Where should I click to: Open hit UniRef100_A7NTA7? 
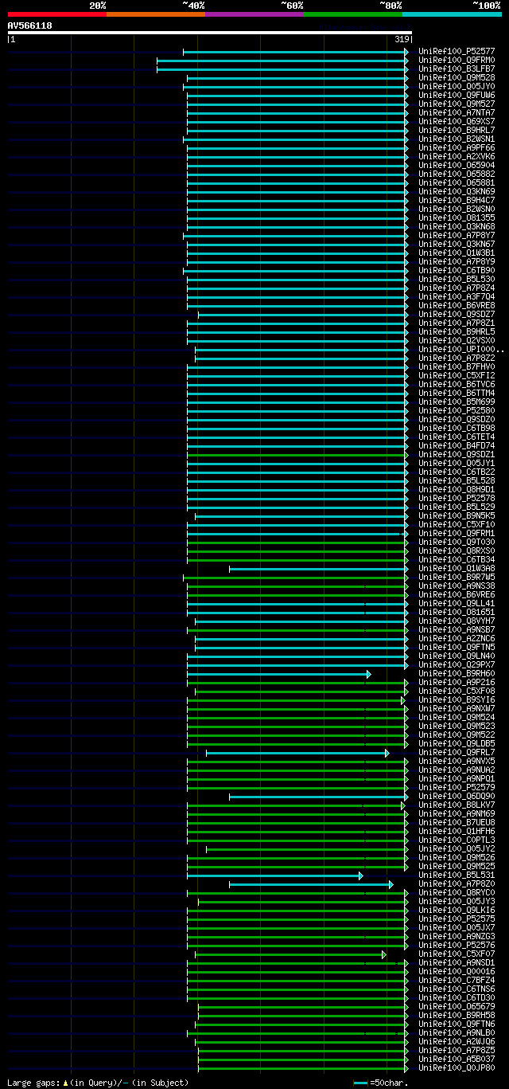point(457,113)
